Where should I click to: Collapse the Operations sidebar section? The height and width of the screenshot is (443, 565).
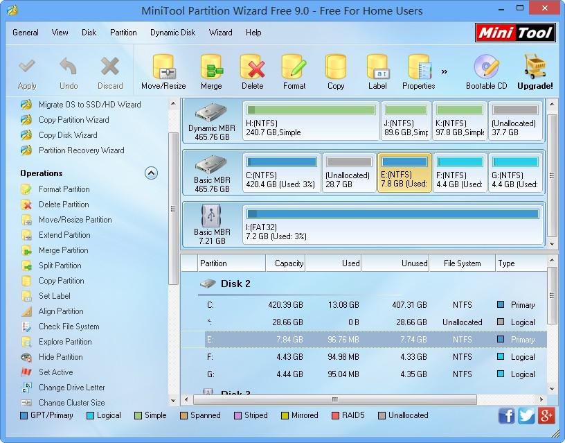[x=151, y=173]
